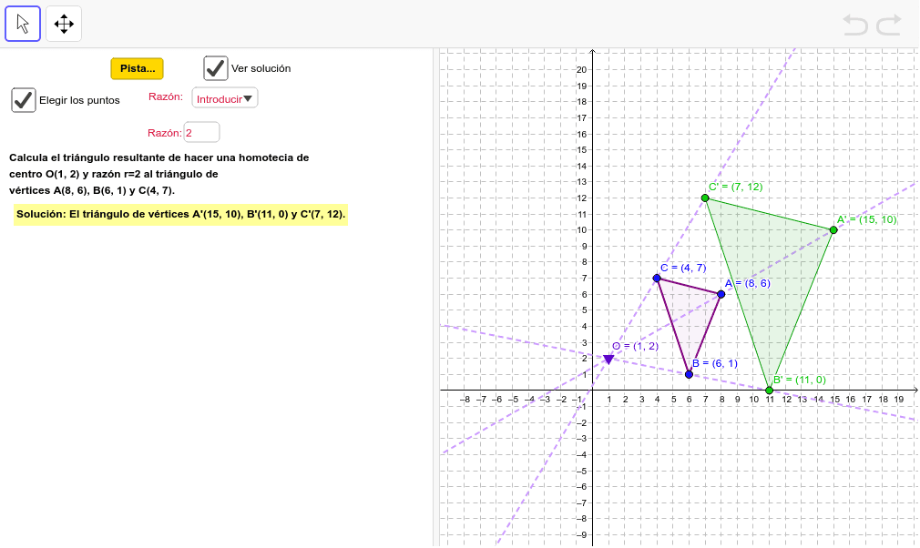Image resolution: width=920 pixels, height=548 pixels.
Task: Toggle the Ver solución checkbox
Action: click(215, 68)
